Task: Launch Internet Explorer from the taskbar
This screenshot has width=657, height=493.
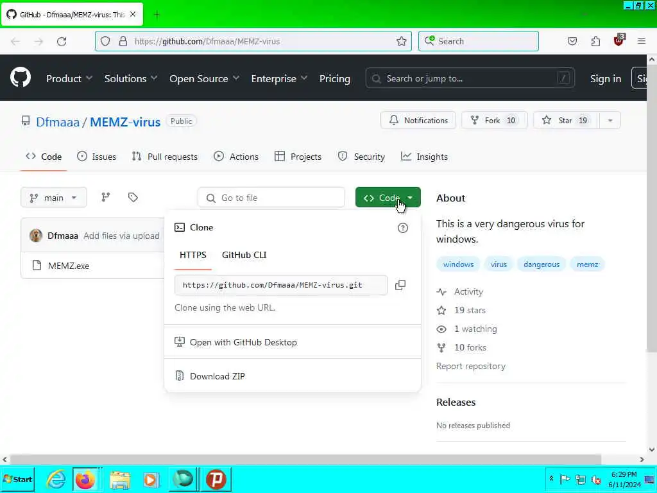Action: [x=56, y=479]
